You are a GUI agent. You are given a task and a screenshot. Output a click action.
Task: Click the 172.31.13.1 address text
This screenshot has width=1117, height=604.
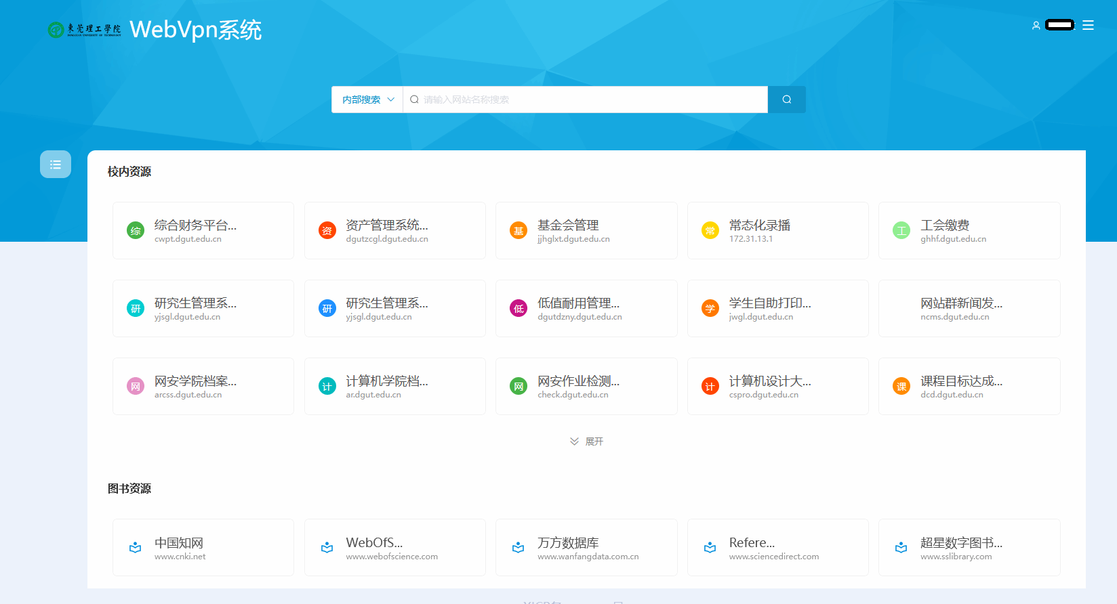coord(751,239)
